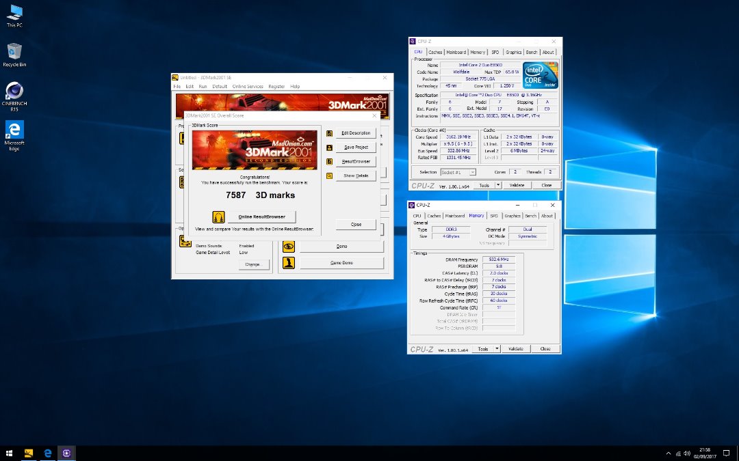The width and height of the screenshot is (739, 461).
Task: Open the Register menu in 3DMark2001
Action: coord(276,87)
